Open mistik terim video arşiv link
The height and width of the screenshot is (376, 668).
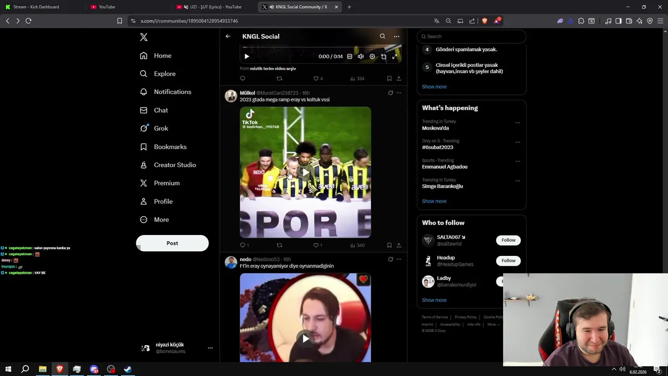pyautogui.click(x=273, y=68)
